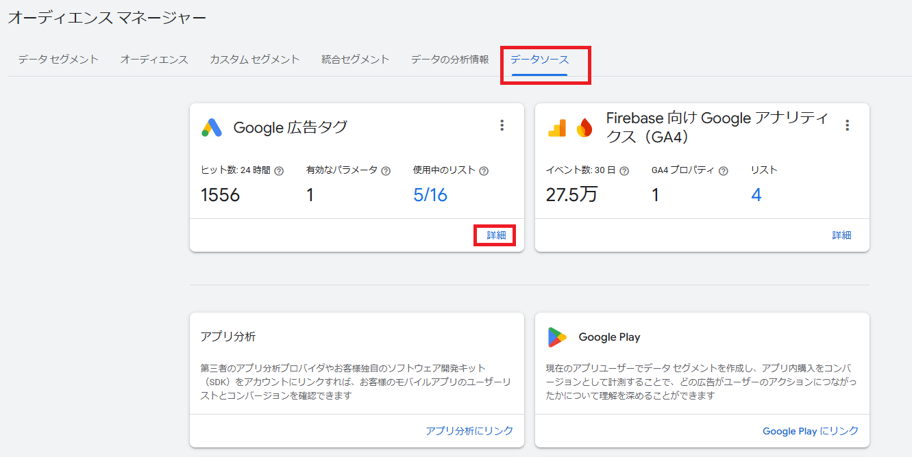
Task: Open the 5/16 lists link
Action: coord(430,195)
